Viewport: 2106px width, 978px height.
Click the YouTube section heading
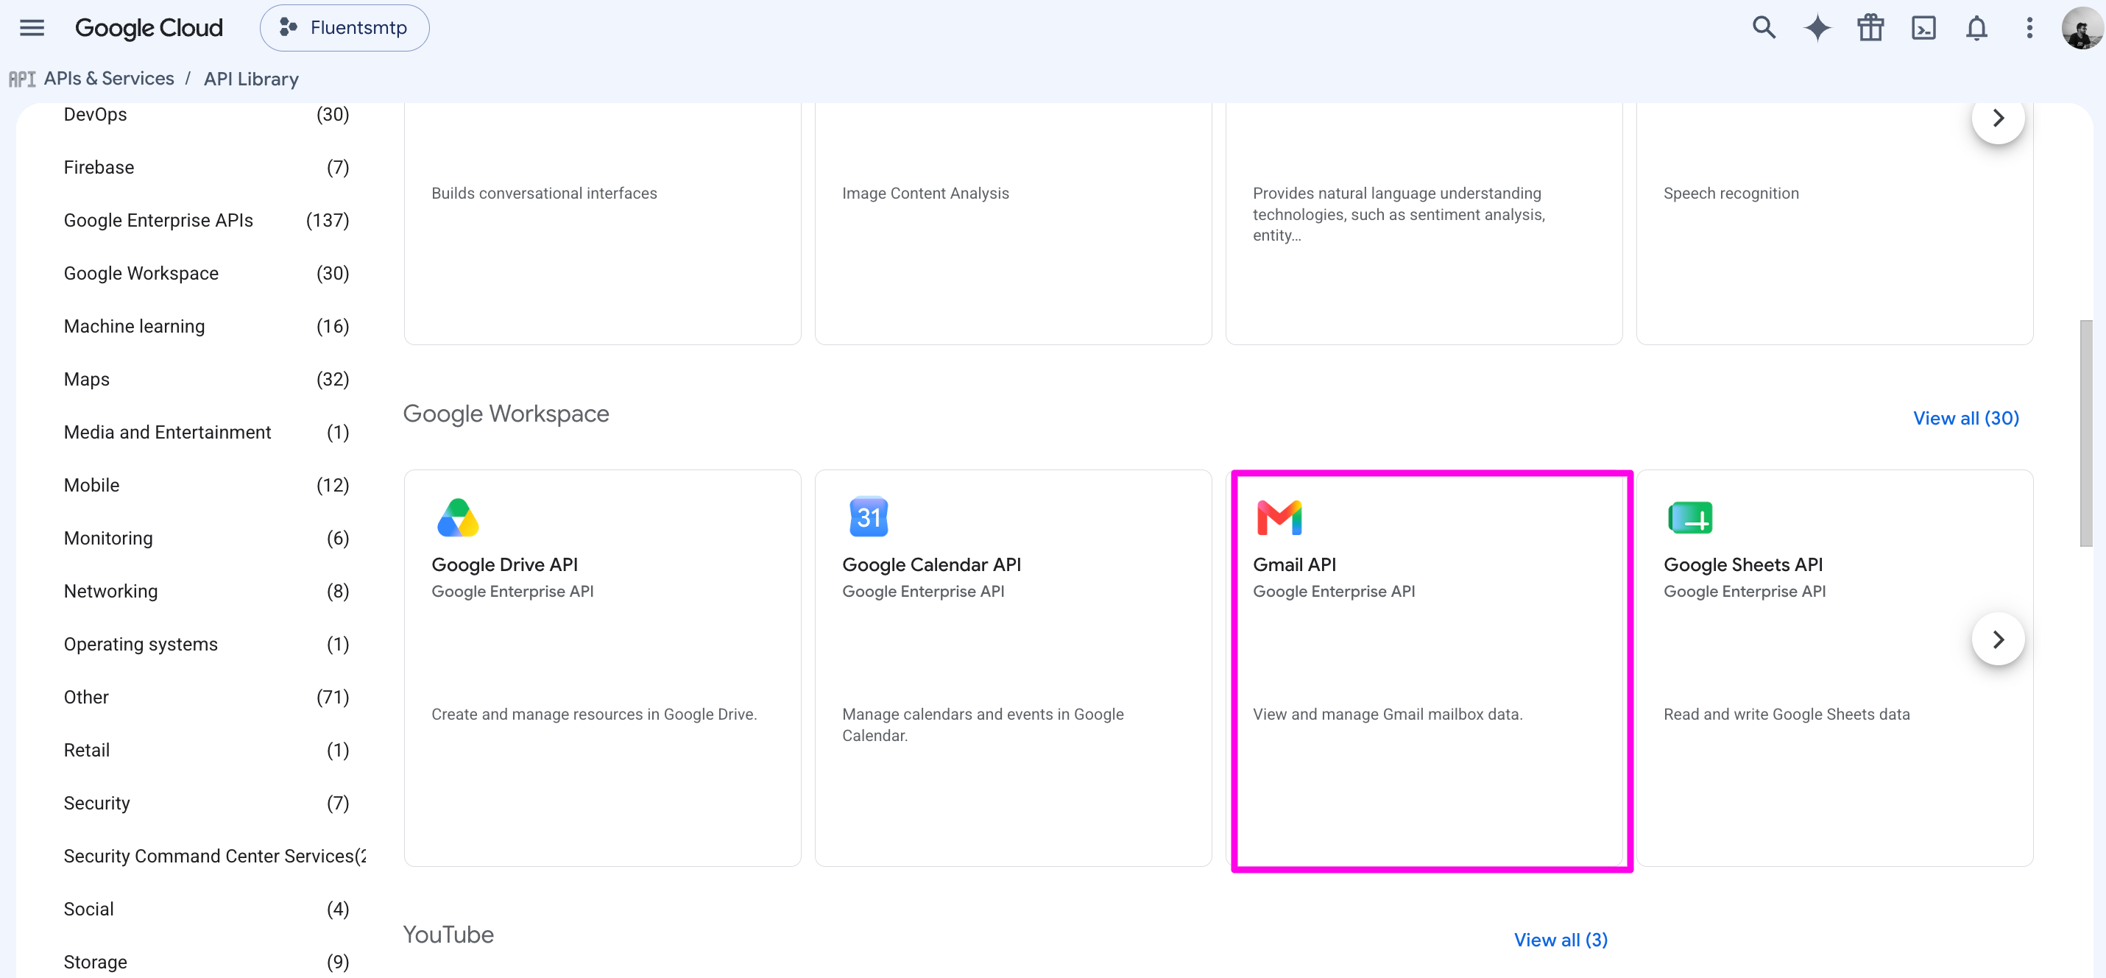click(448, 935)
